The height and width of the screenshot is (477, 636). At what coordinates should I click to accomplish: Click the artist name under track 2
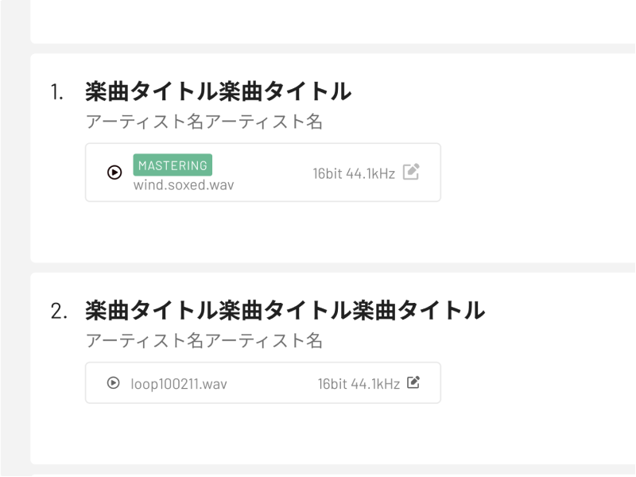204,341
